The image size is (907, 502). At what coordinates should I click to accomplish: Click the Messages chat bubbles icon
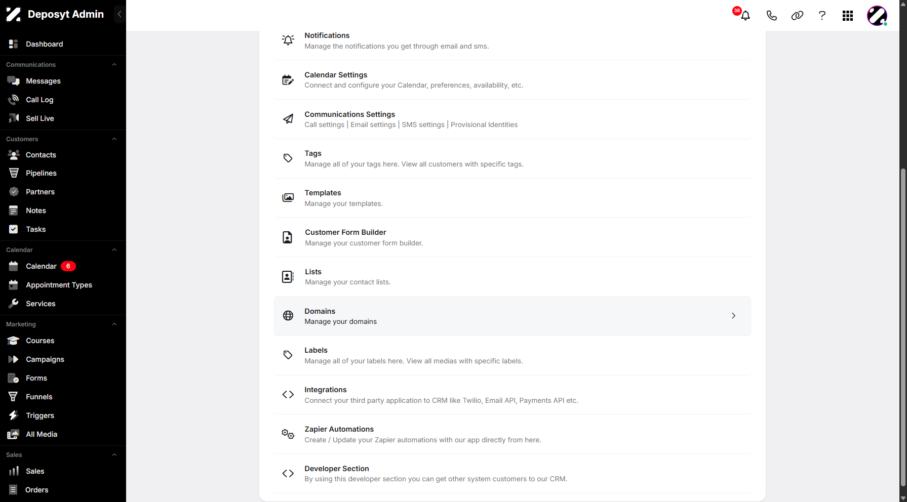[14, 81]
